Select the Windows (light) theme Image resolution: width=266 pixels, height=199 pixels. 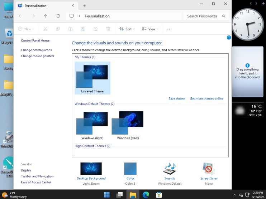coord(92,125)
